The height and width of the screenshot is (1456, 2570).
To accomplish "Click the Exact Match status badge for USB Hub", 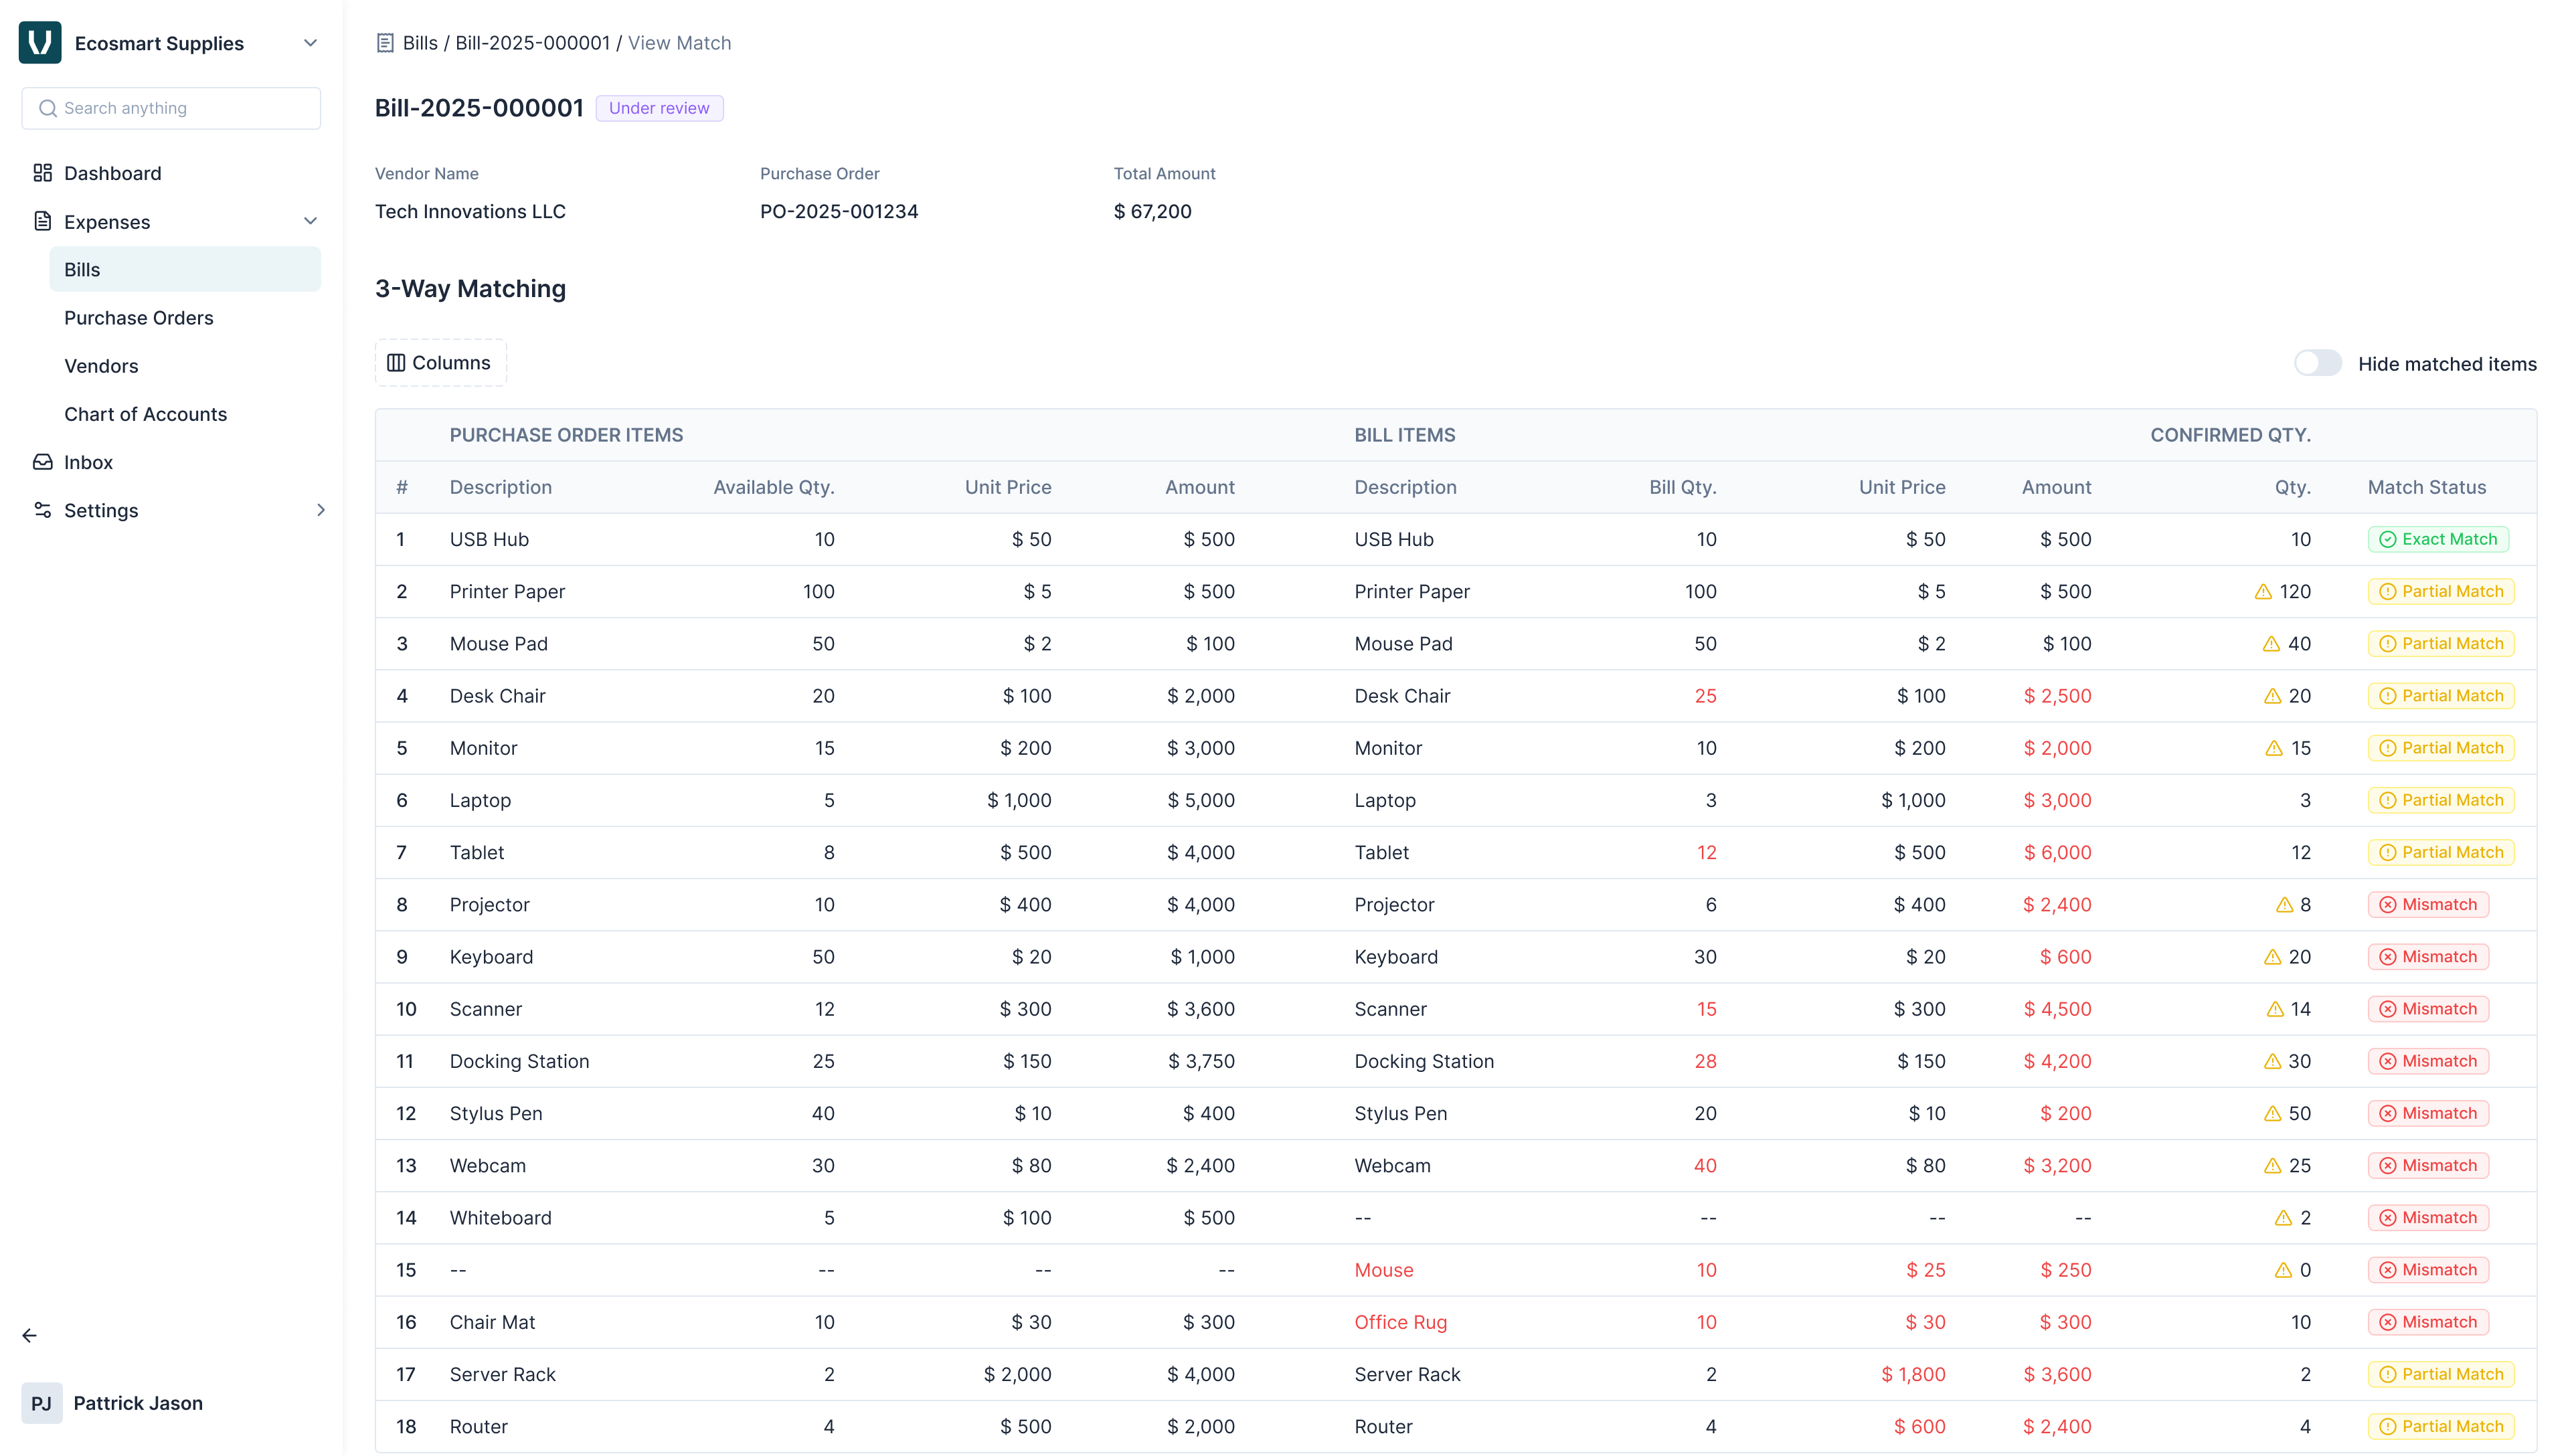I will pos(2438,539).
